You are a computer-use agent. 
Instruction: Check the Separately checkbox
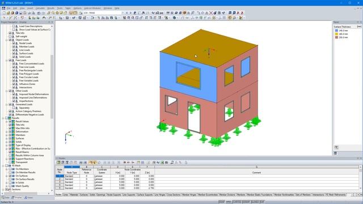tap(14, 108)
